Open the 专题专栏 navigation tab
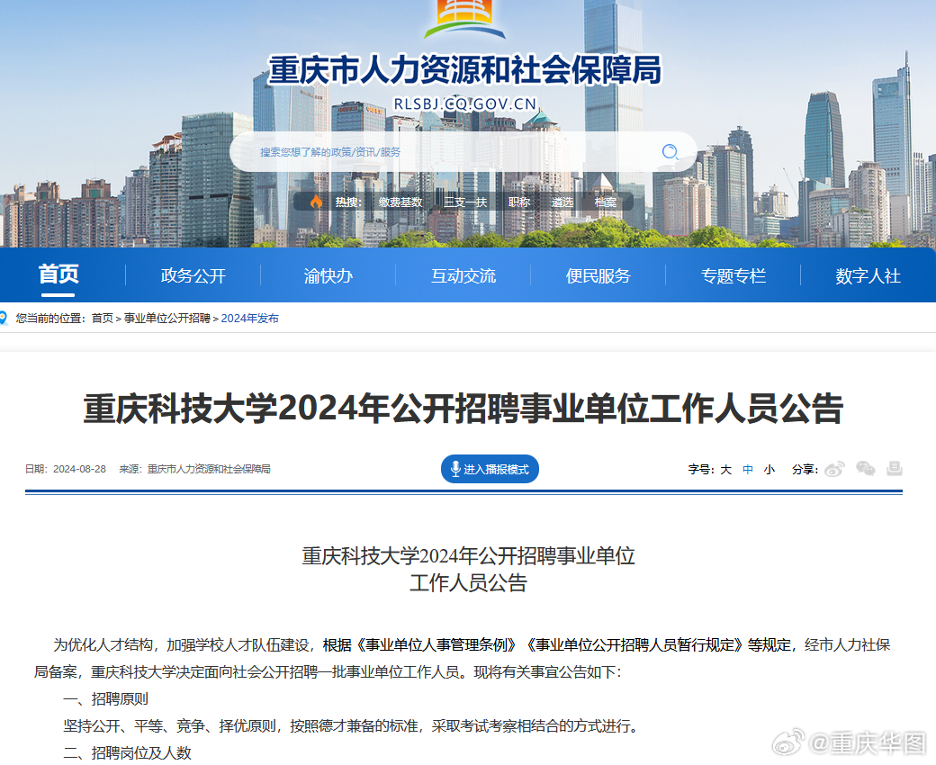 [733, 275]
